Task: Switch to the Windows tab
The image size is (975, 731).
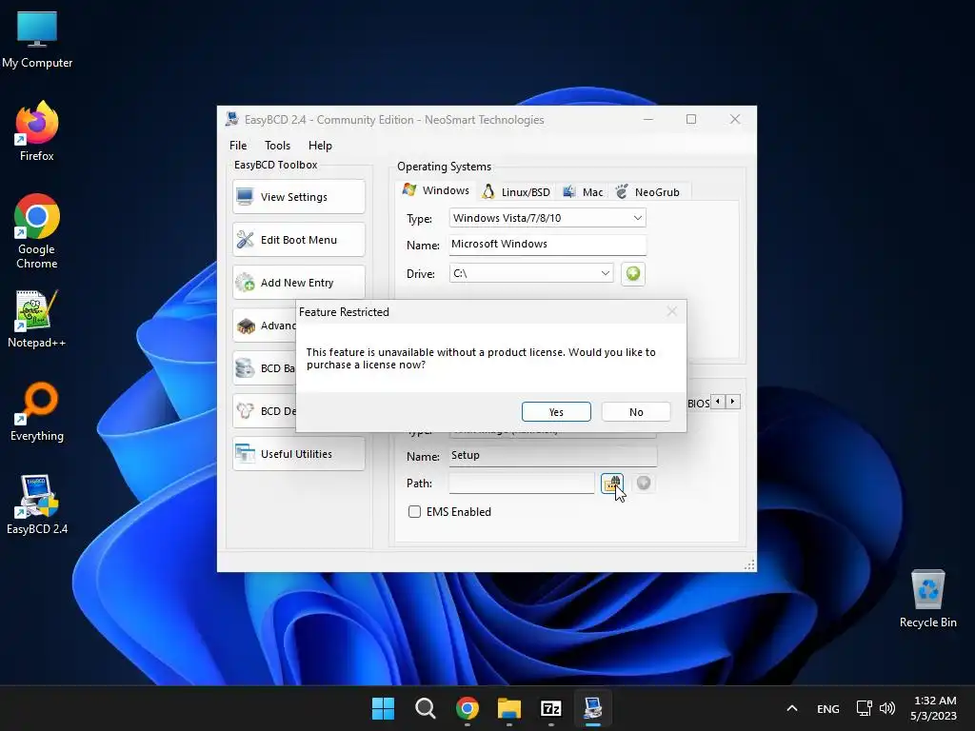Action: click(436, 190)
